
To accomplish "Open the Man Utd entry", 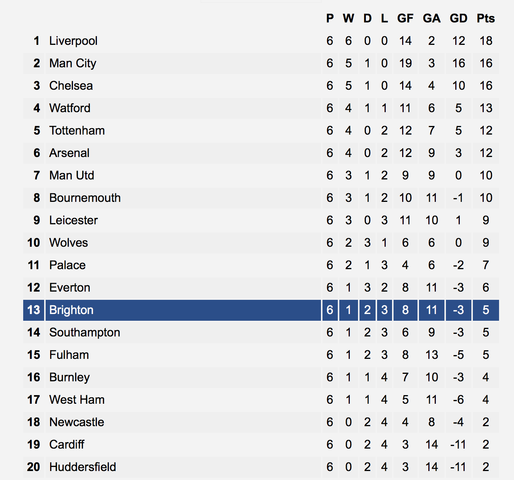I will [x=72, y=175].
